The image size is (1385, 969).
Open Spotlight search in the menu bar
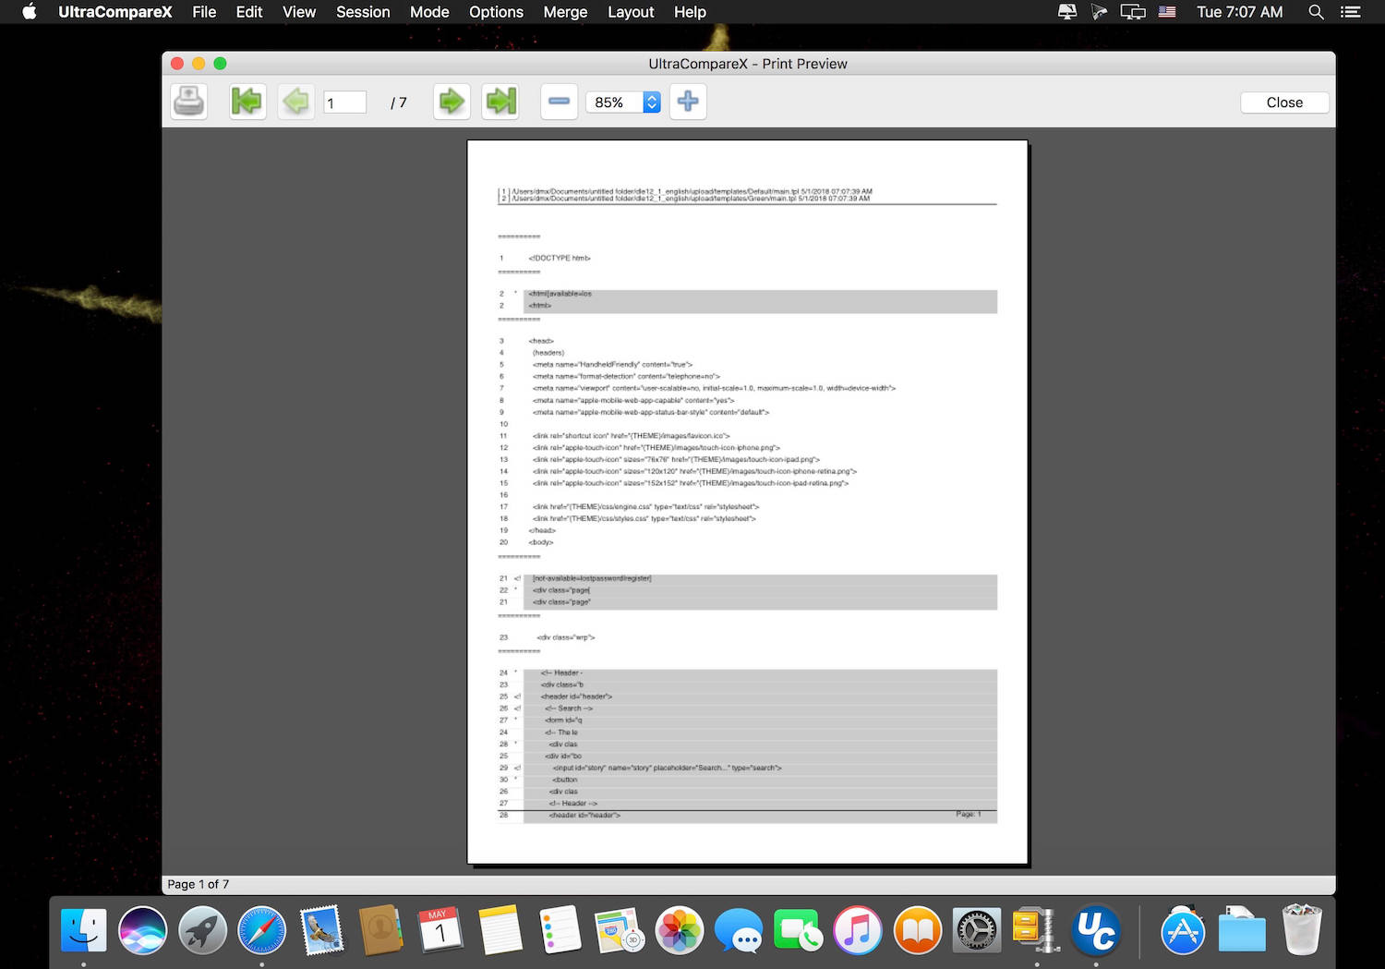pos(1316,12)
